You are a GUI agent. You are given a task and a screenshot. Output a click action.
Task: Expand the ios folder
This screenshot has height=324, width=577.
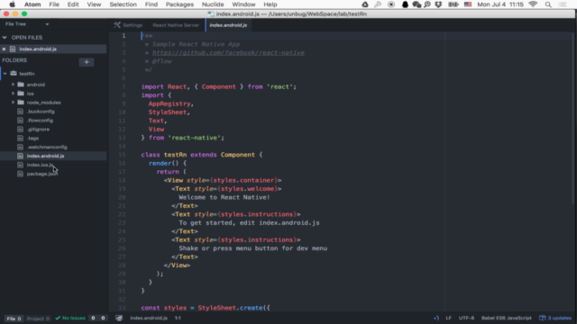pyautogui.click(x=13, y=94)
